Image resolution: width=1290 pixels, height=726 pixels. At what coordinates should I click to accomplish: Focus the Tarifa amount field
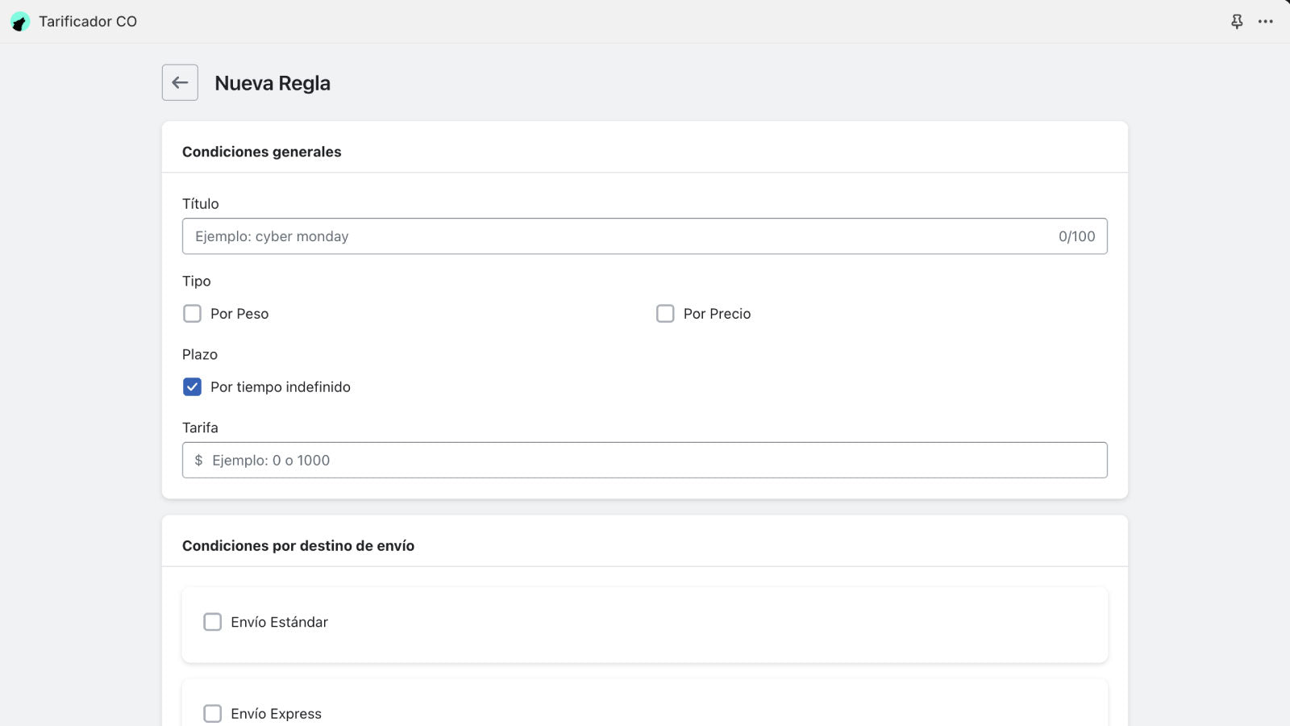pyautogui.click(x=644, y=460)
